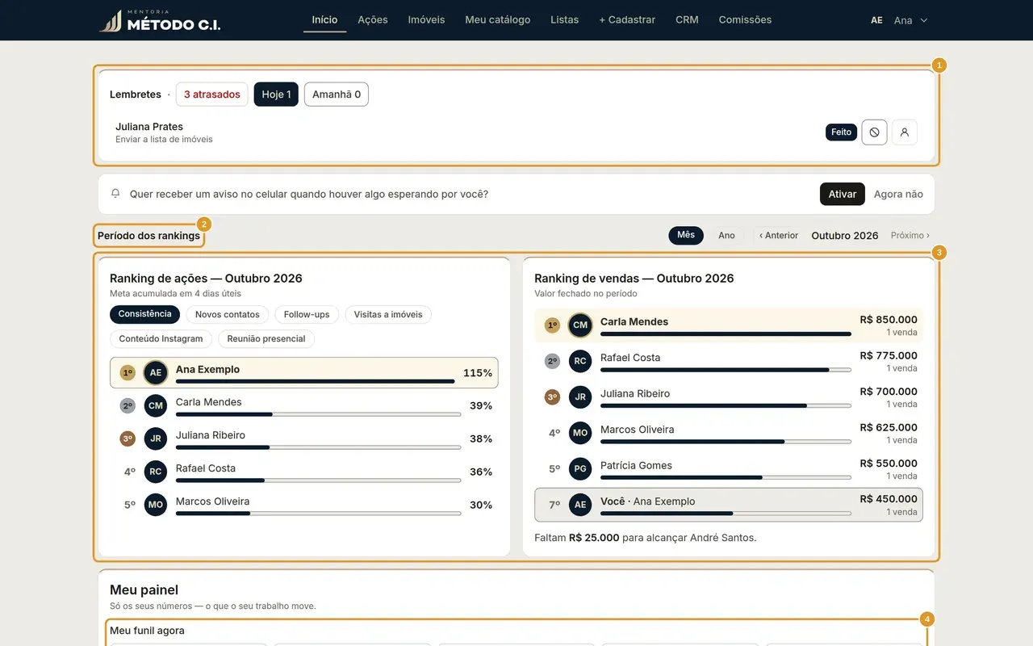Click Rafael Costa's RC avatar in vendas ranking
The height and width of the screenshot is (646, 1033).
point(580,362)
